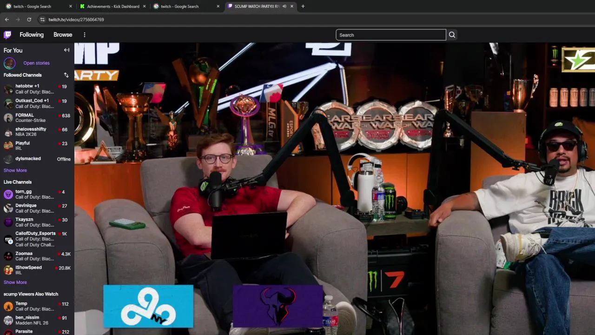595x335 pixels.
Task: Open FORMAL channel avatar
Action: [8, 118]
